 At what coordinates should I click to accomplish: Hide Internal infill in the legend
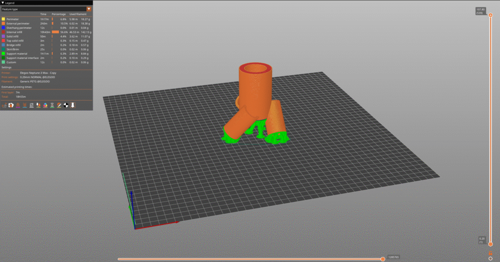click(x=14, y=32)
